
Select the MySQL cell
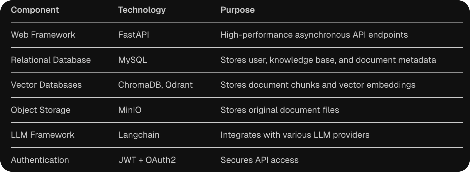(x=133, y=60)
